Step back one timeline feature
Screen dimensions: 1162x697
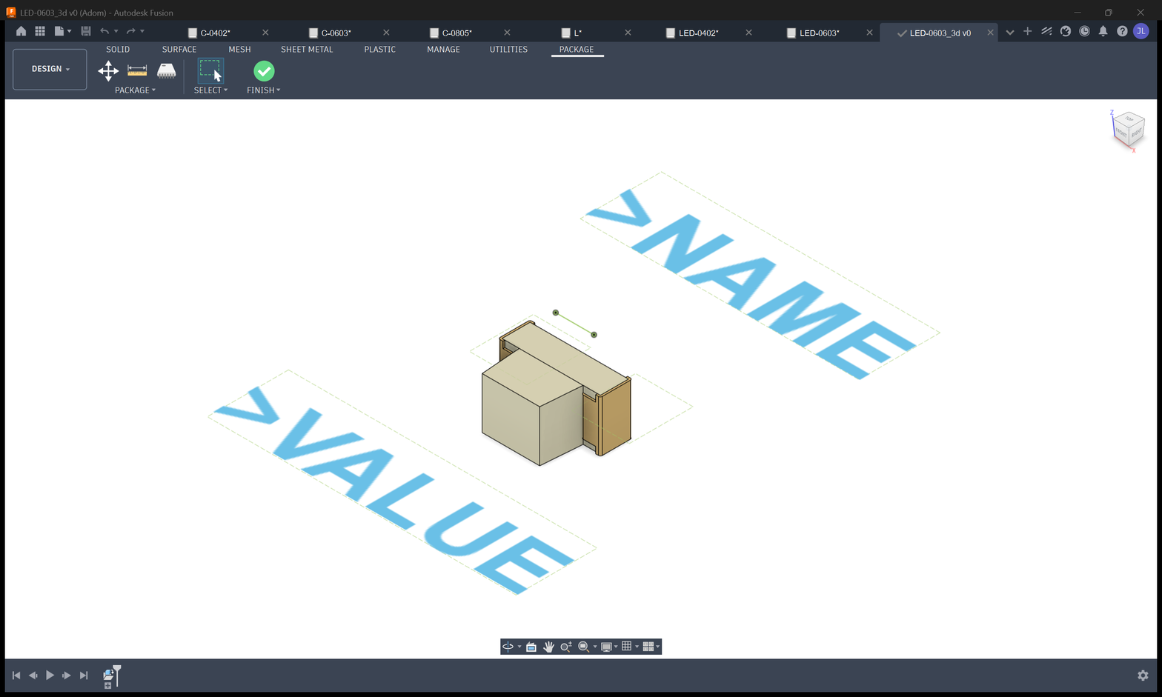[x=33, y=676]
